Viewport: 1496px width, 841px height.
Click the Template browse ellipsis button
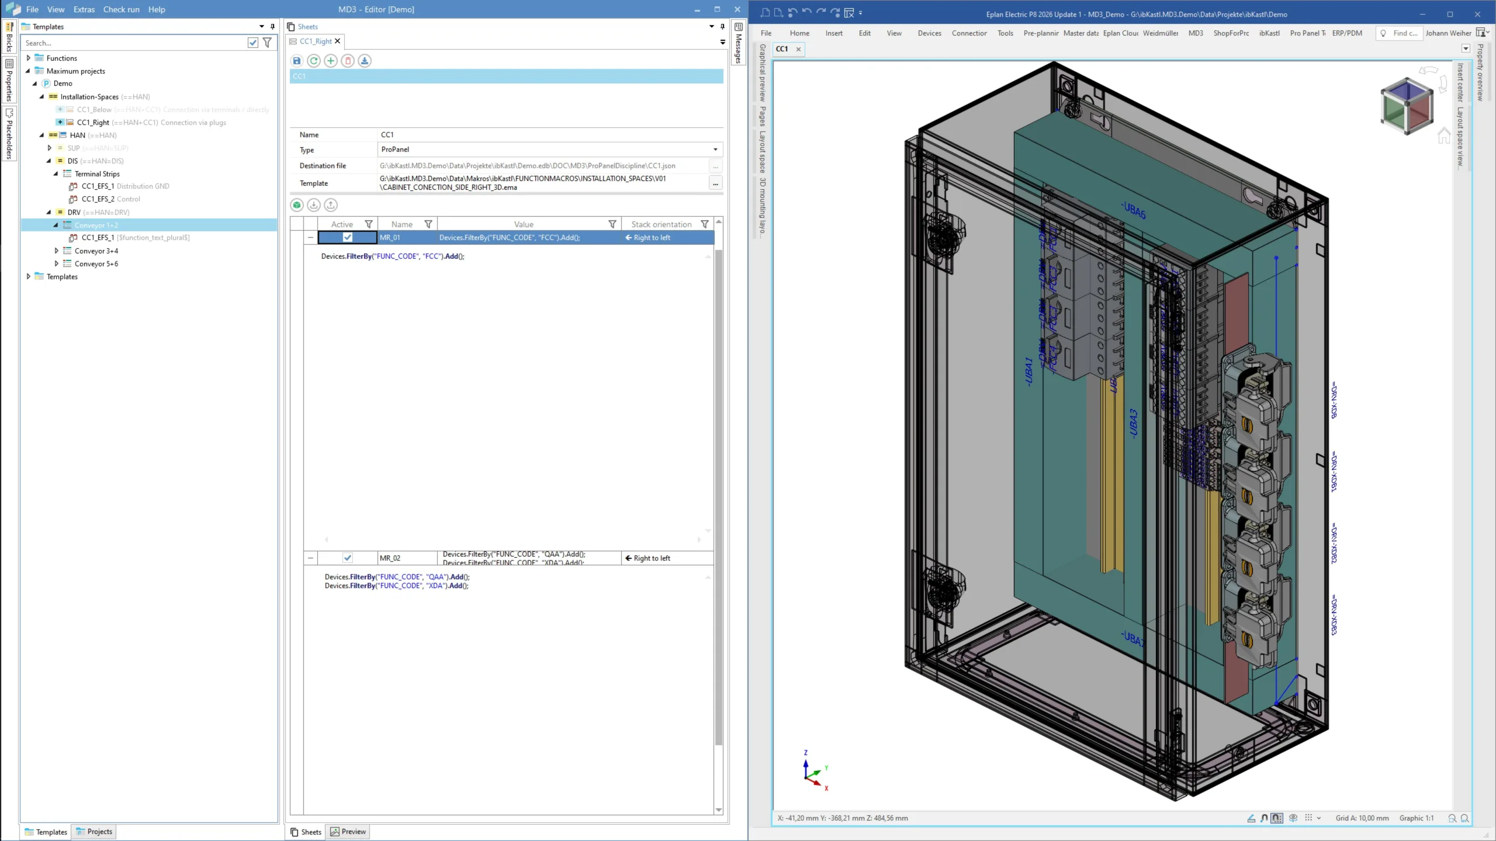(715, 183)
